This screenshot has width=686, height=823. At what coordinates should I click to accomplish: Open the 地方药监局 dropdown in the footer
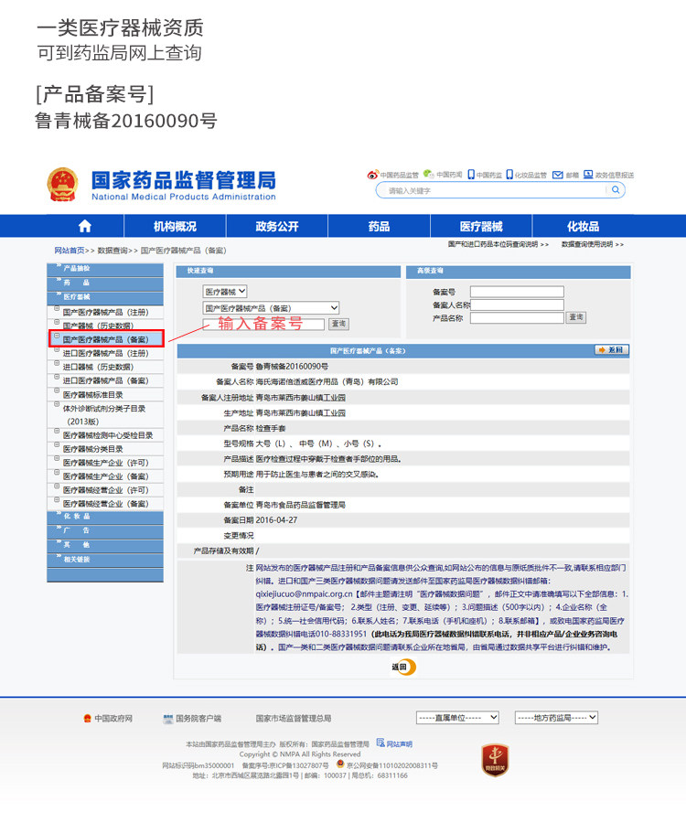pos(556,718)
